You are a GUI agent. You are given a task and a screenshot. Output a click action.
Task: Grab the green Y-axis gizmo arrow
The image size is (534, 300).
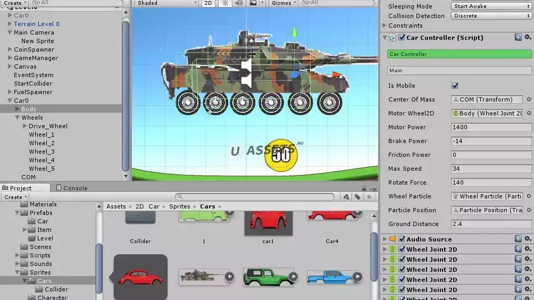(x=295, y=32)
